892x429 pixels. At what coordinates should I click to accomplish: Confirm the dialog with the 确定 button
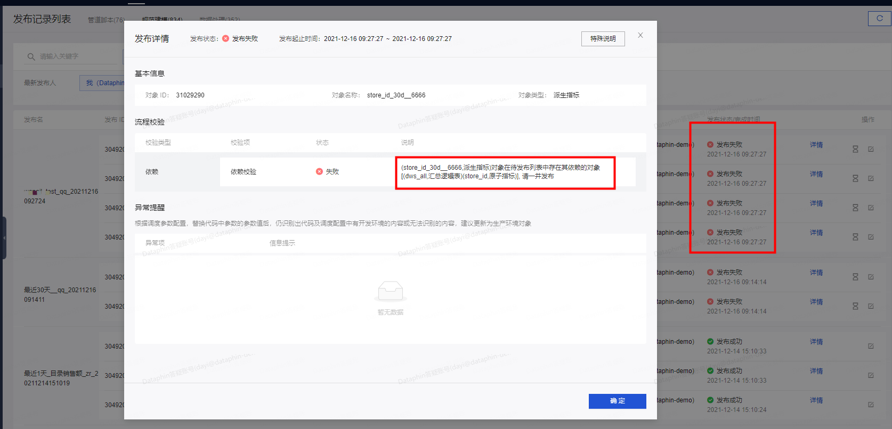click(617, 401)
